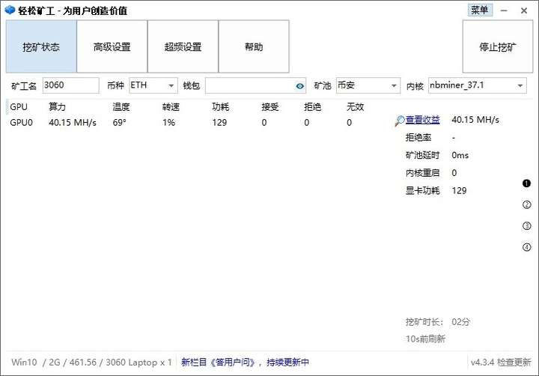Click the 矿池延时 0ms value

pyautogui.click(x=460, y=155)
